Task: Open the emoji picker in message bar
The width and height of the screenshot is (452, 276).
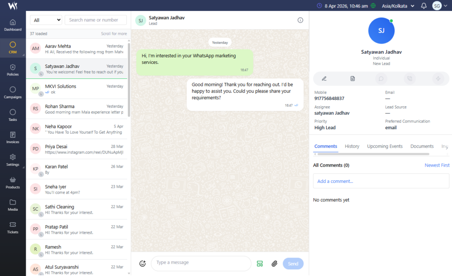Action: 142,264
